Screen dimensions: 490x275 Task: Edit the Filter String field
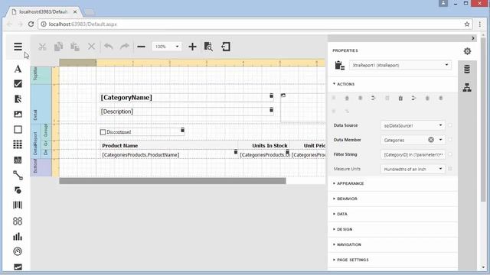point(413,154)
